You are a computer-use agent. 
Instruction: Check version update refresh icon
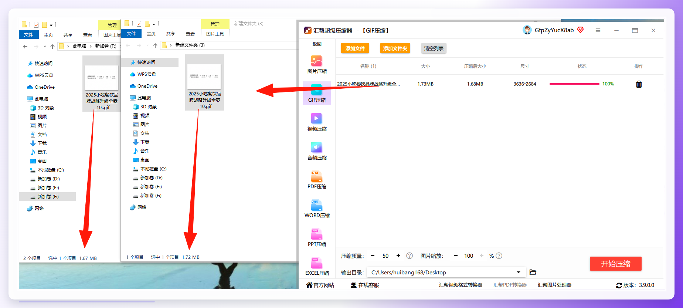[x=619, y=285]
